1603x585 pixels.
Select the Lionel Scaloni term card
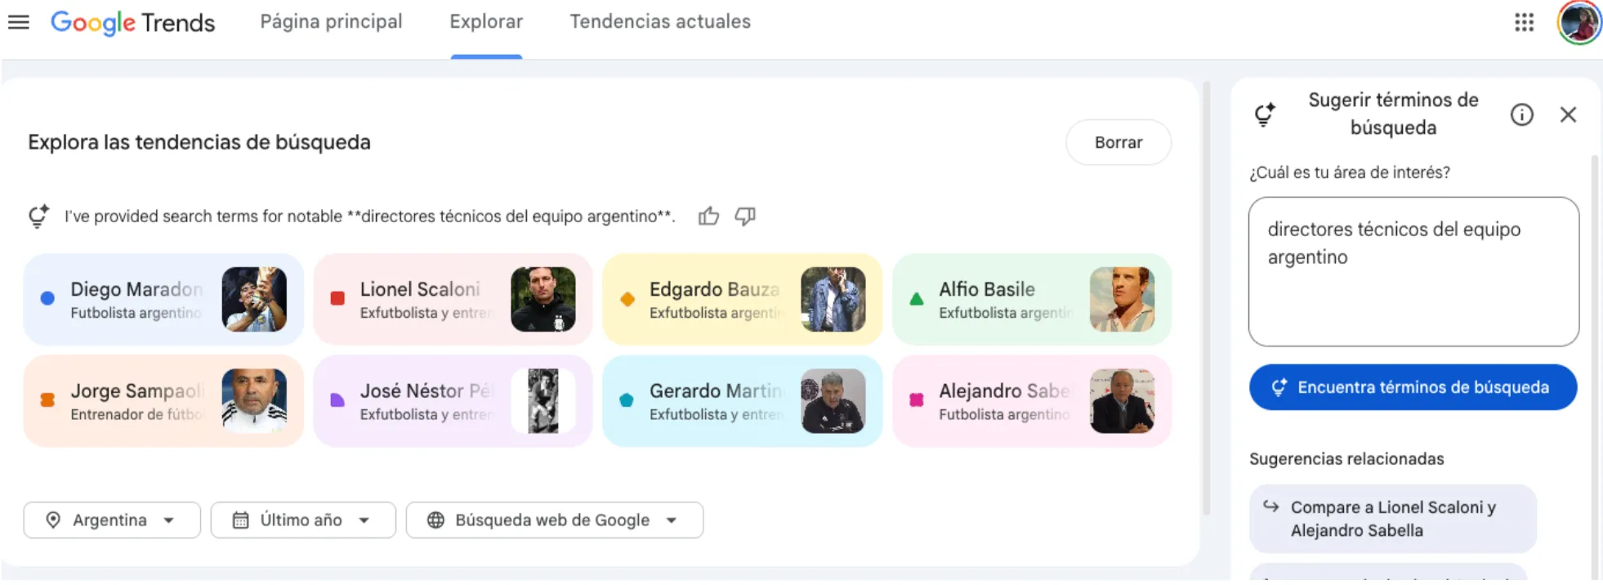click(453, 299)
